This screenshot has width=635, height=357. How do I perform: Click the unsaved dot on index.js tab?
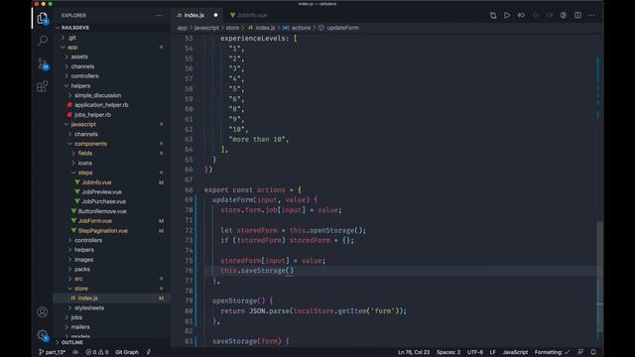[x=216, y=16]
